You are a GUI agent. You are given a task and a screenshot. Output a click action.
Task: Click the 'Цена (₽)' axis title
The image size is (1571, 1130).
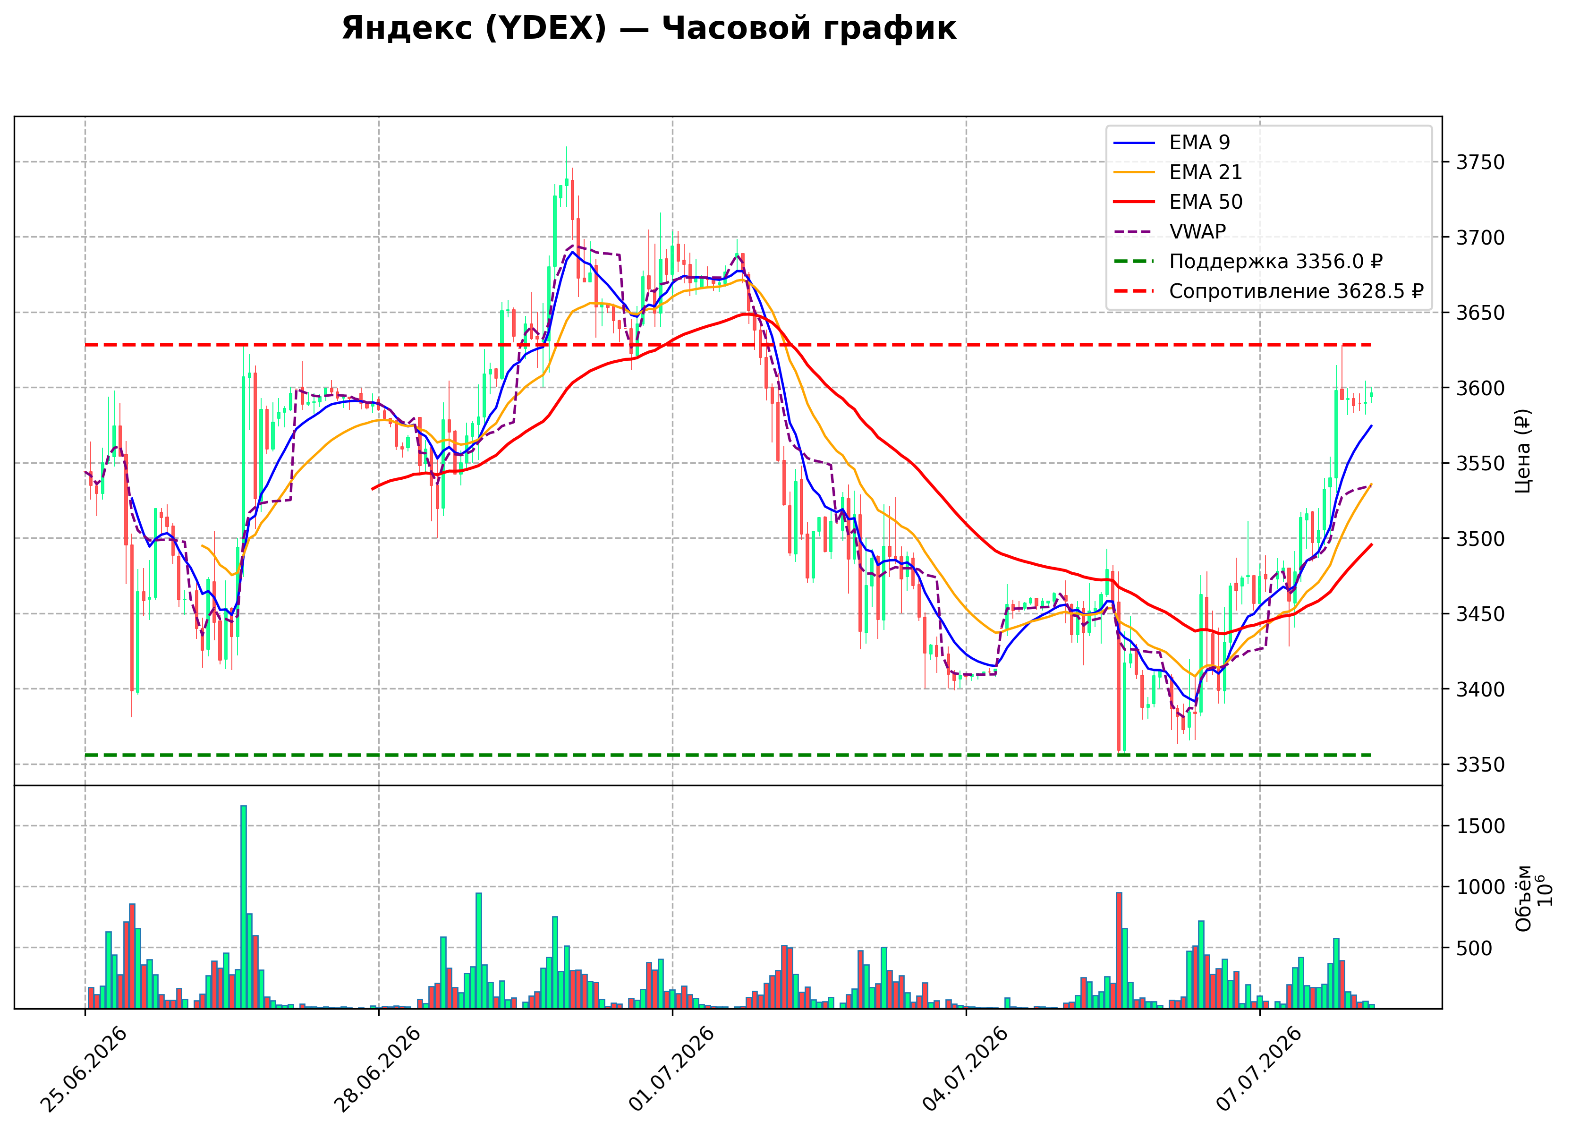coord(1522,451)
